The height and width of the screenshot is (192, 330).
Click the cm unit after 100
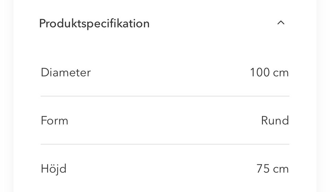[281, 73]
